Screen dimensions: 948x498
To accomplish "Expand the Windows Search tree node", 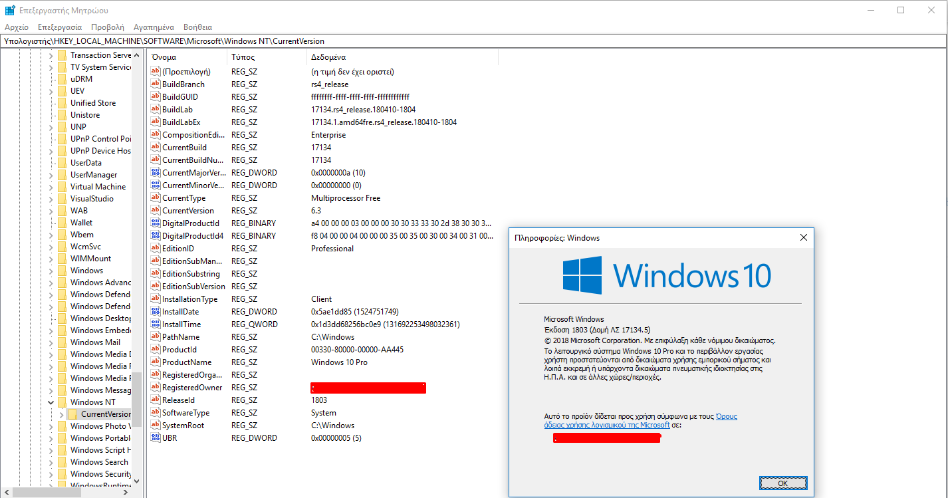I will point(51,462).
